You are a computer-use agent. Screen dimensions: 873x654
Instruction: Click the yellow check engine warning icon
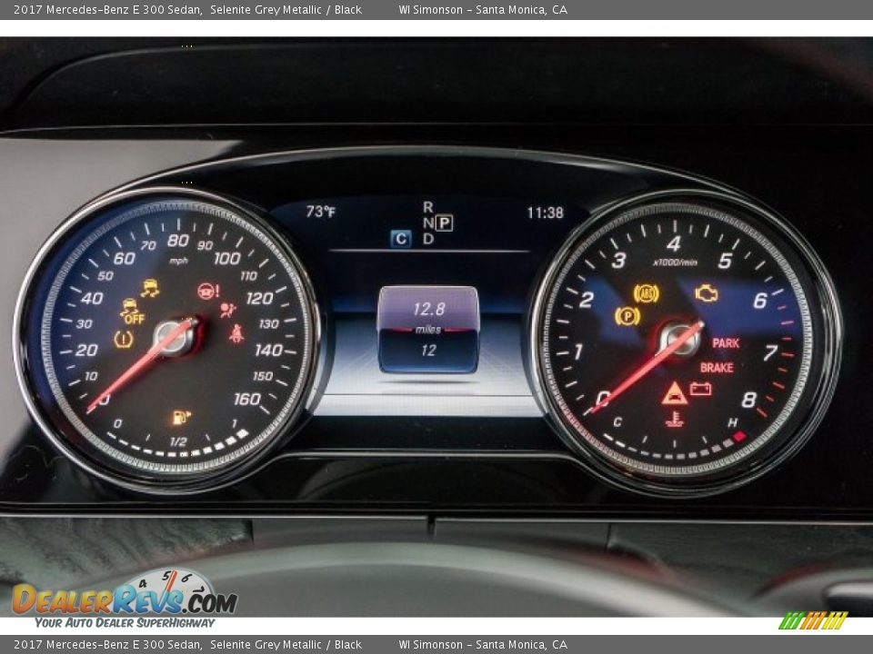point(706,293)
